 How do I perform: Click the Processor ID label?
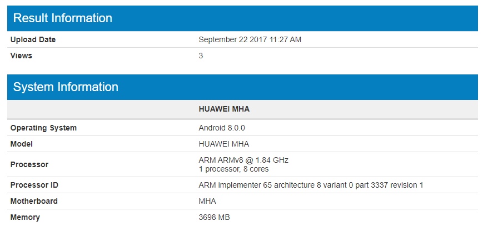(34, 185)
